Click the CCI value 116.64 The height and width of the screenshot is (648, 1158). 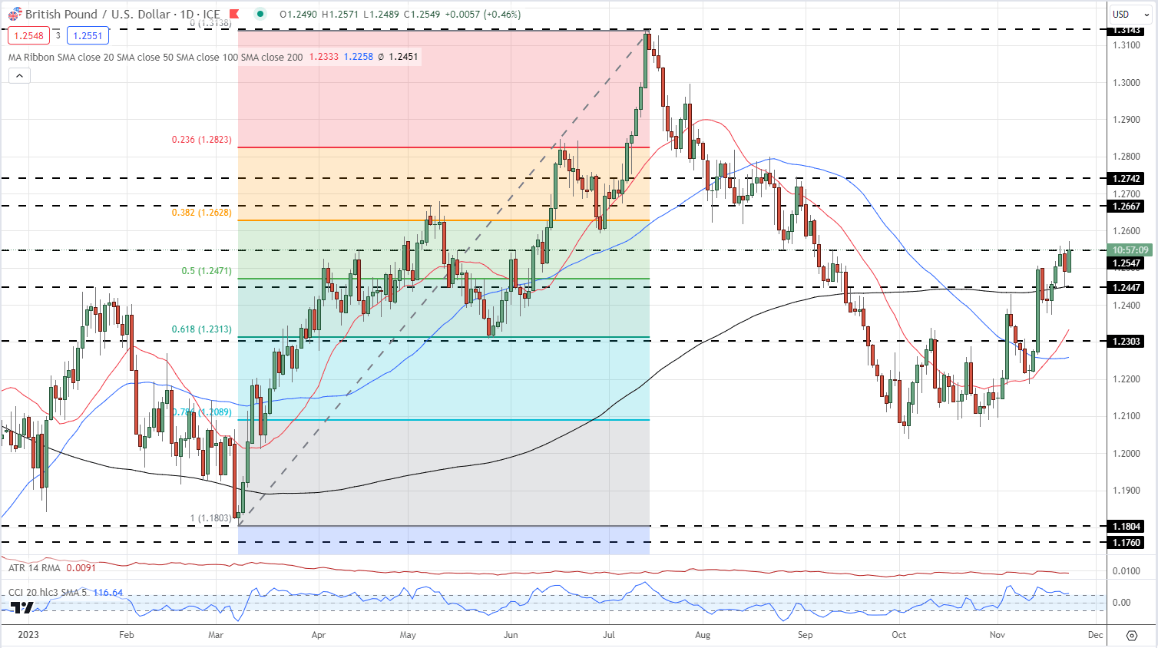tap(108, 593)
